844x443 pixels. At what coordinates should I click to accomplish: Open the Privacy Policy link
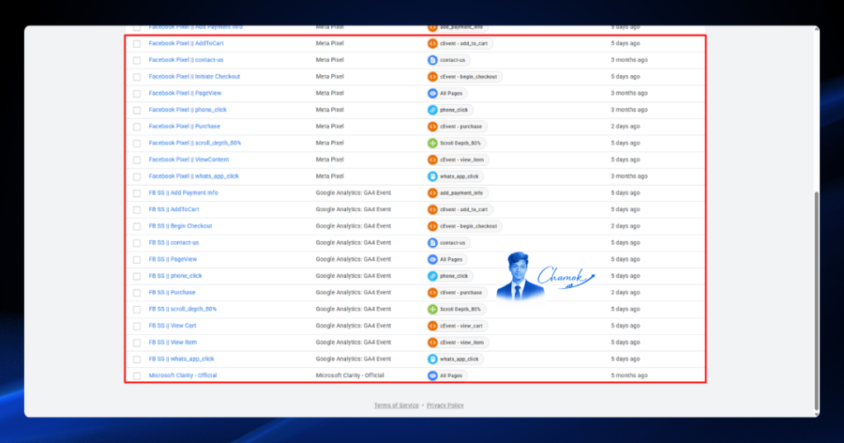pyautogui.click(x=445, y=405)
